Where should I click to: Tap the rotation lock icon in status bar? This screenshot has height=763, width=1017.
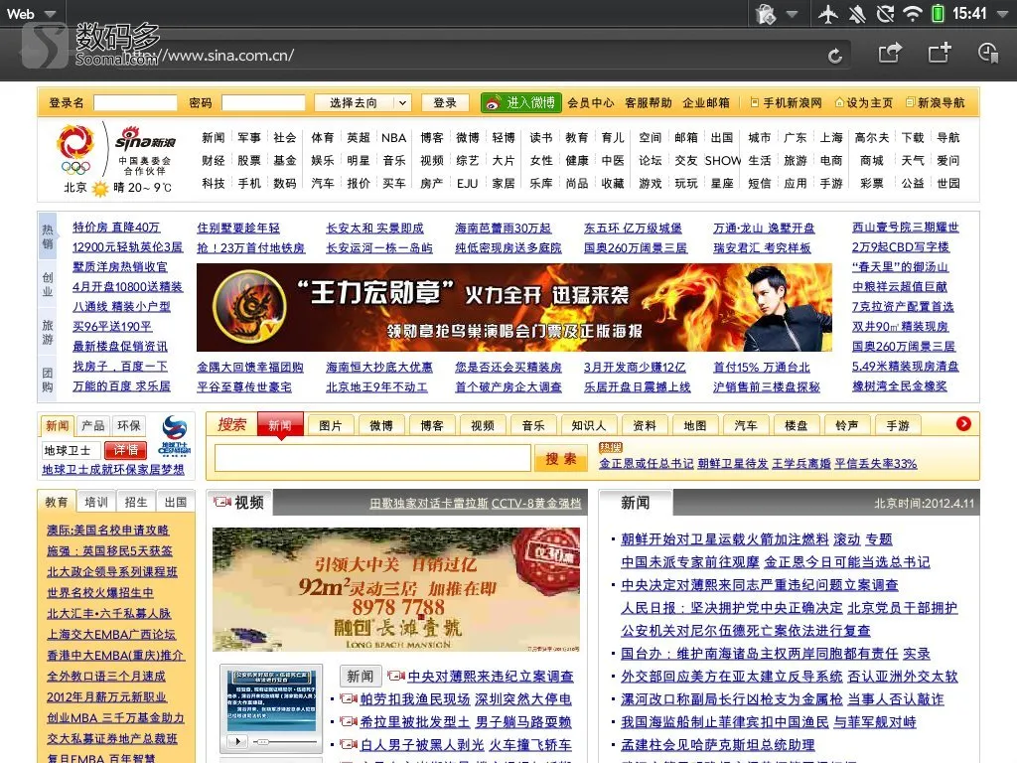click(x=885, y=14)
